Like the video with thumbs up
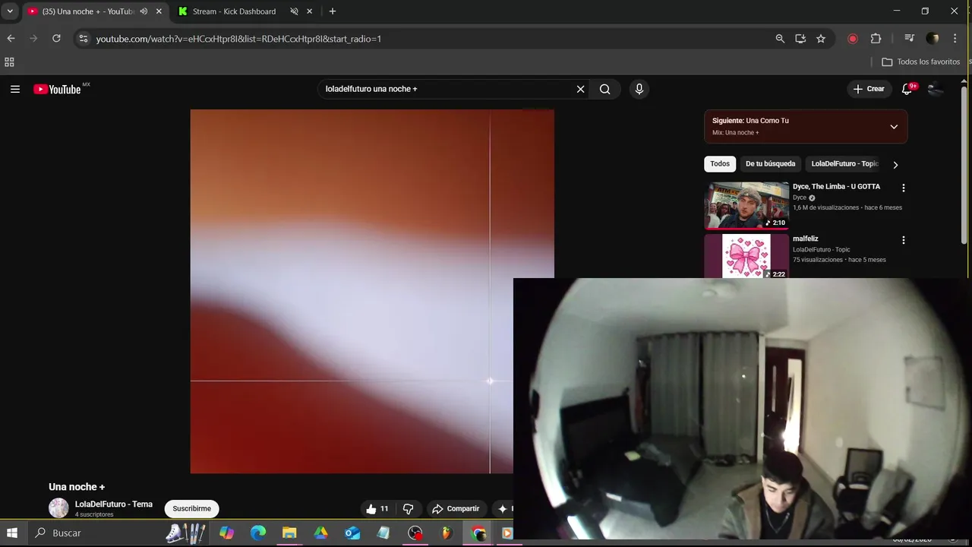 (x=377, y=509)
